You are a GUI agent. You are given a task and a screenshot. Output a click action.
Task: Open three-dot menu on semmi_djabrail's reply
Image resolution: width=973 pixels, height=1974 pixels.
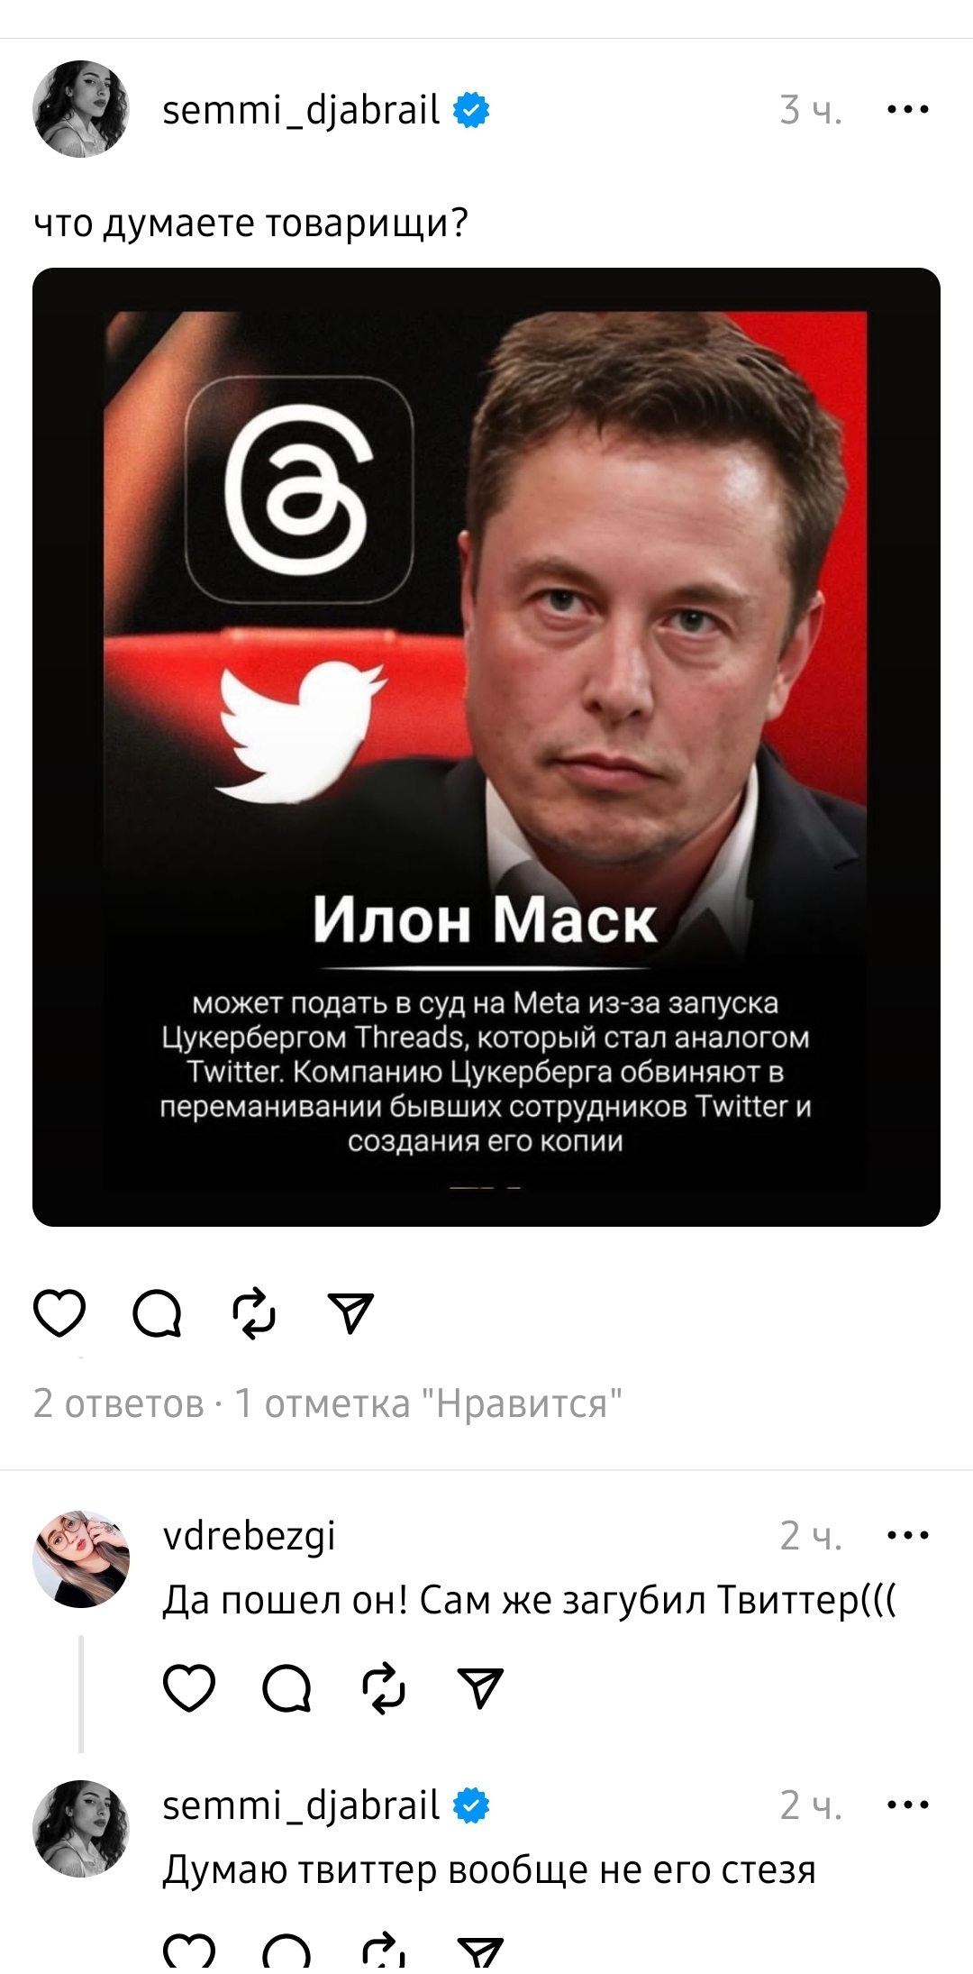click(x=907, y=1805)
